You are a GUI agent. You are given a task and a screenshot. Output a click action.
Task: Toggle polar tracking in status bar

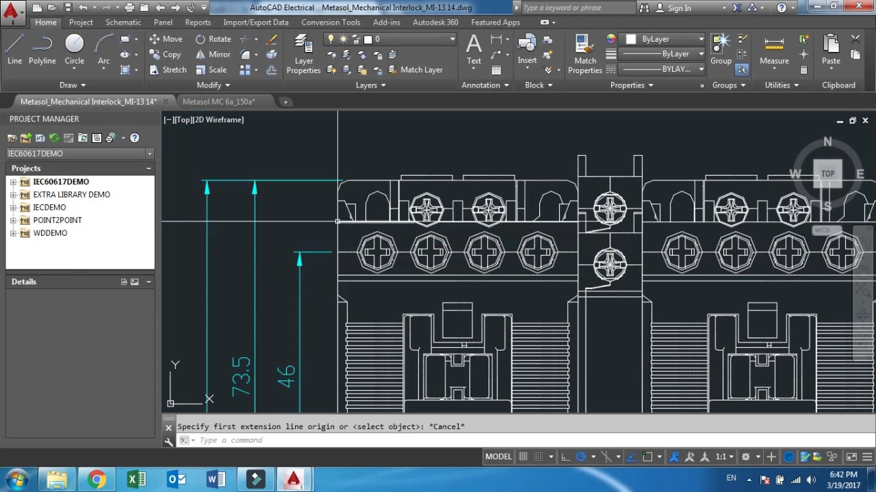tap(581, 456)
